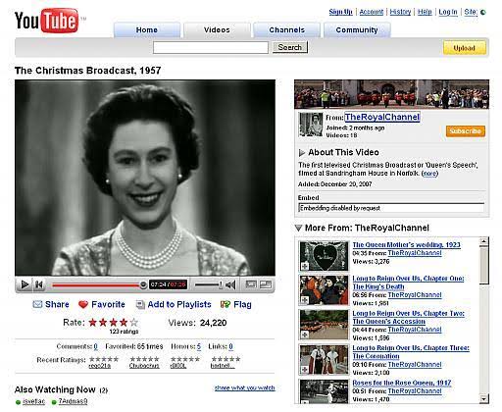The height and width of the screenshot is (412, 502).
Task: Open the Community tab
Action: click(x=357, y=30)
